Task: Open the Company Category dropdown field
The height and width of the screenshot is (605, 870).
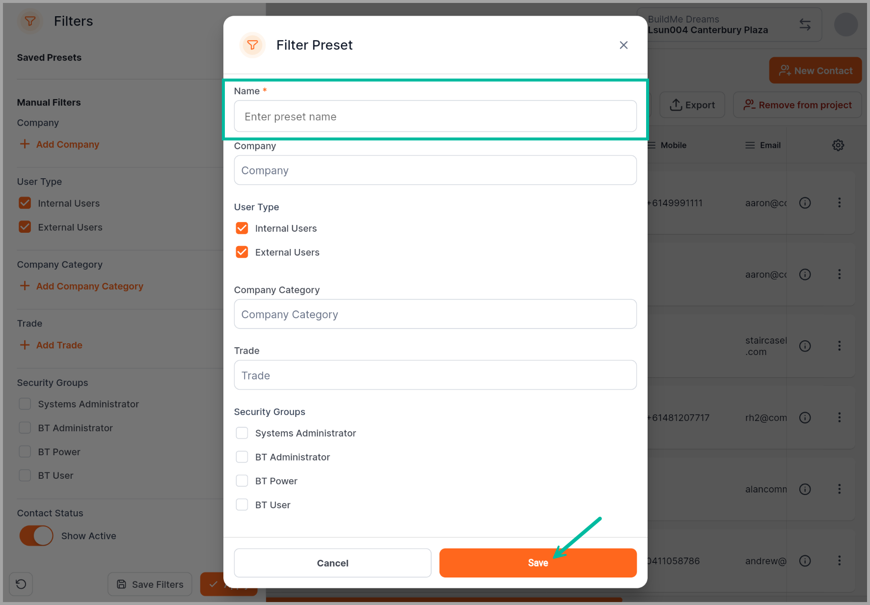Action: (x=435, y=314)
